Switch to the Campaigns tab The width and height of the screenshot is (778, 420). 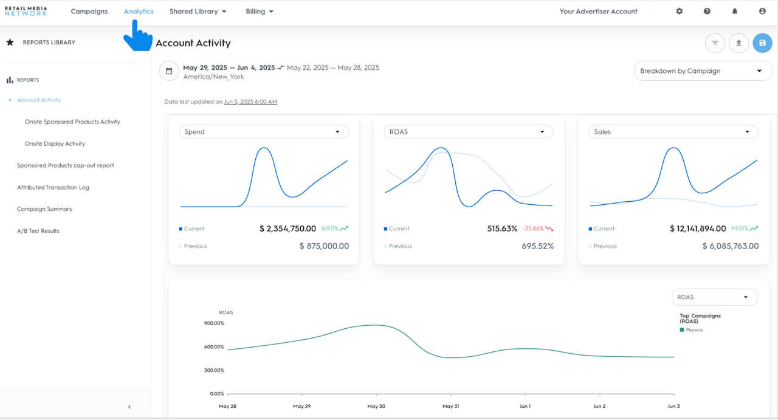(89, 12)
